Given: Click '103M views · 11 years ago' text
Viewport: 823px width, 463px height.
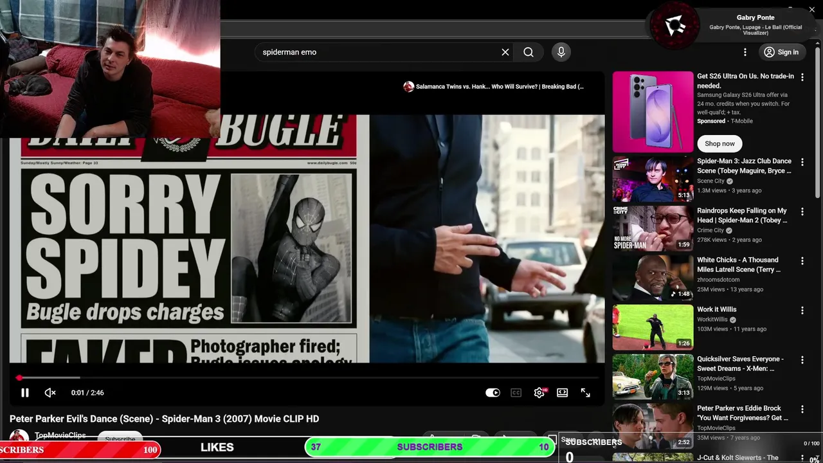Looking at the screenshot, I should point(732,329).
